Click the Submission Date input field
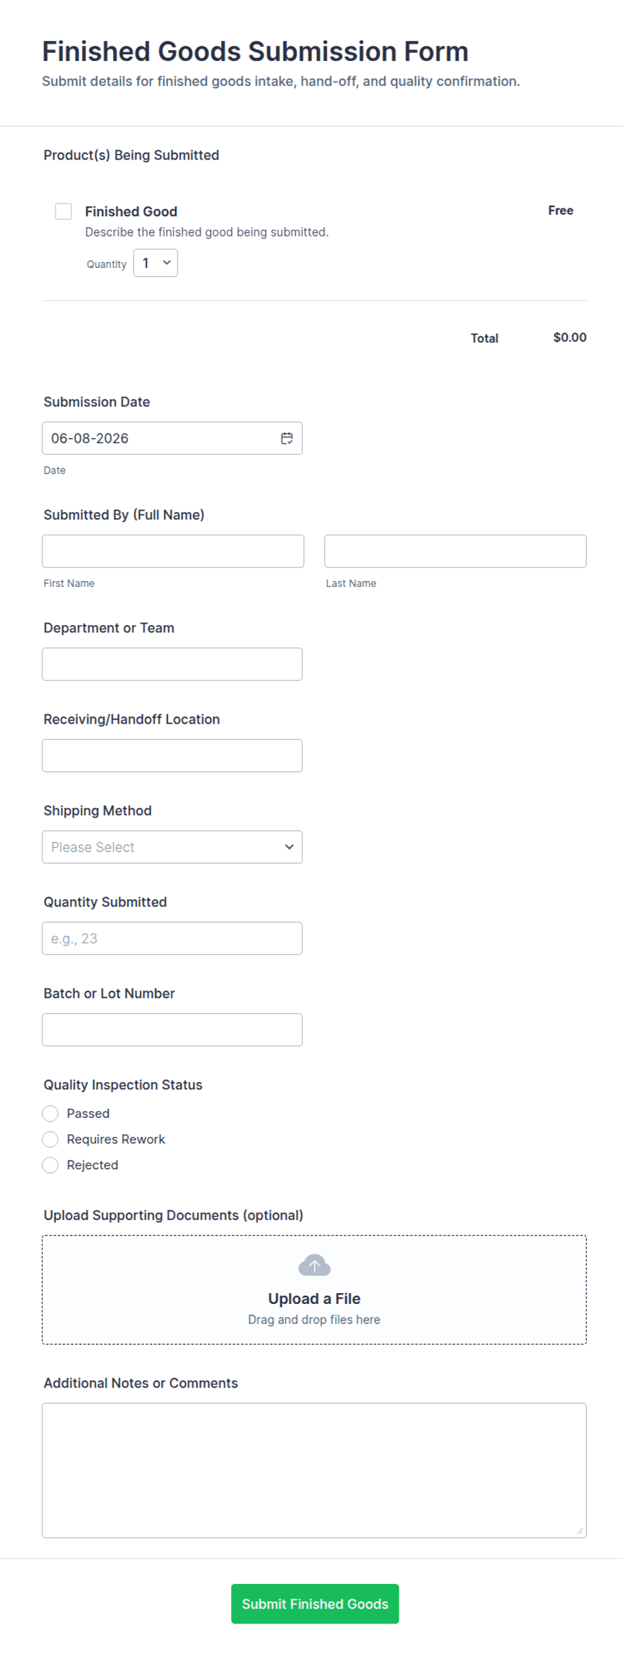 [x=172, y=438]
